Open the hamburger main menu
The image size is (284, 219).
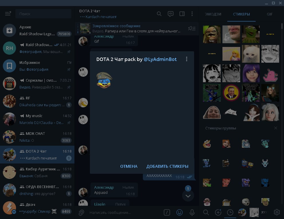8,13
